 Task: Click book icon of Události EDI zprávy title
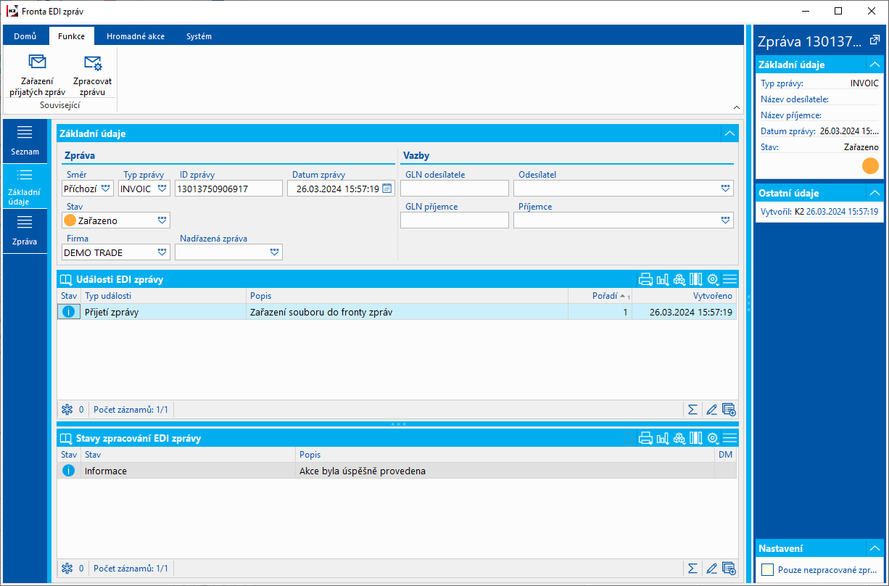click(66, 279)
